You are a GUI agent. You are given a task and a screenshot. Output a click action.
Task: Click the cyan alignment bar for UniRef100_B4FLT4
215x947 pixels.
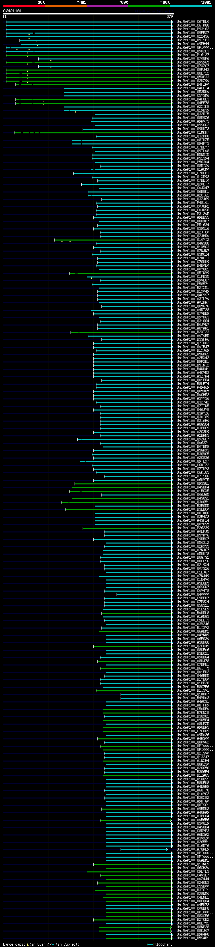point(118,88)
